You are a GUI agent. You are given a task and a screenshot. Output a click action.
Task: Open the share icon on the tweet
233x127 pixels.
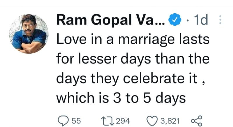[x=197, y=121]
